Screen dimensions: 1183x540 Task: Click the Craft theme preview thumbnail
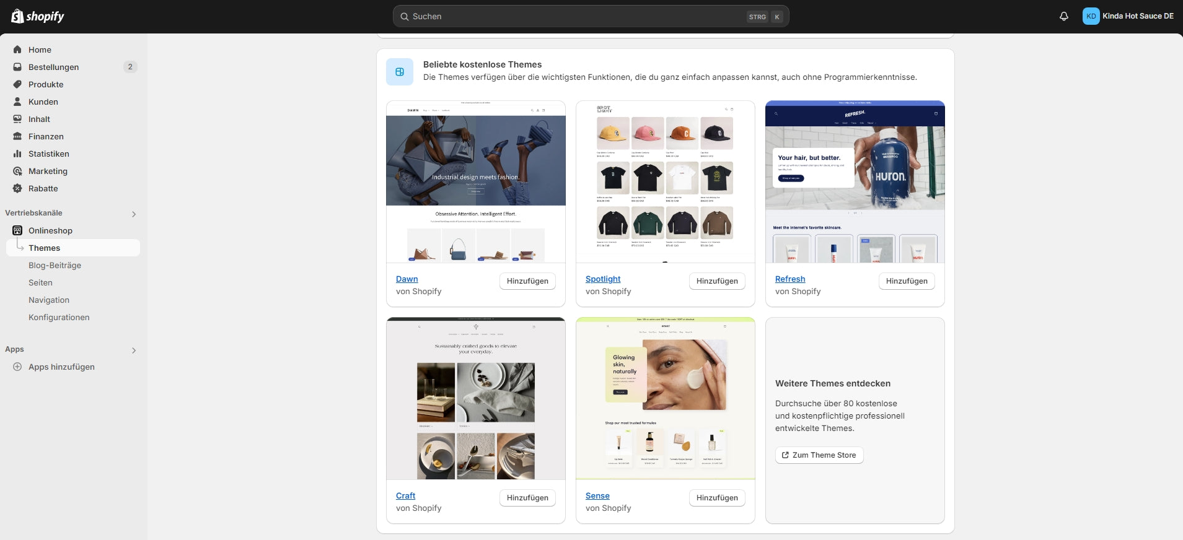click(476, 398)
